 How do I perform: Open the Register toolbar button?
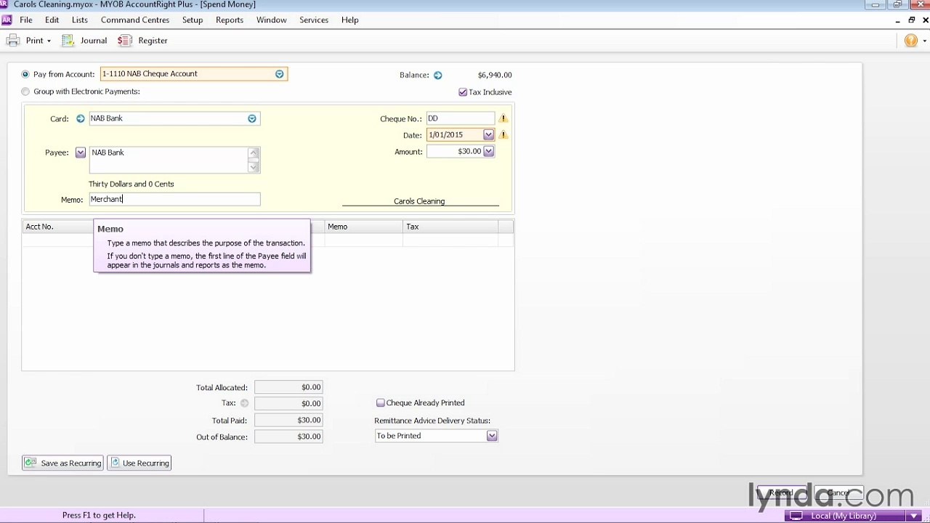(143, 41)
